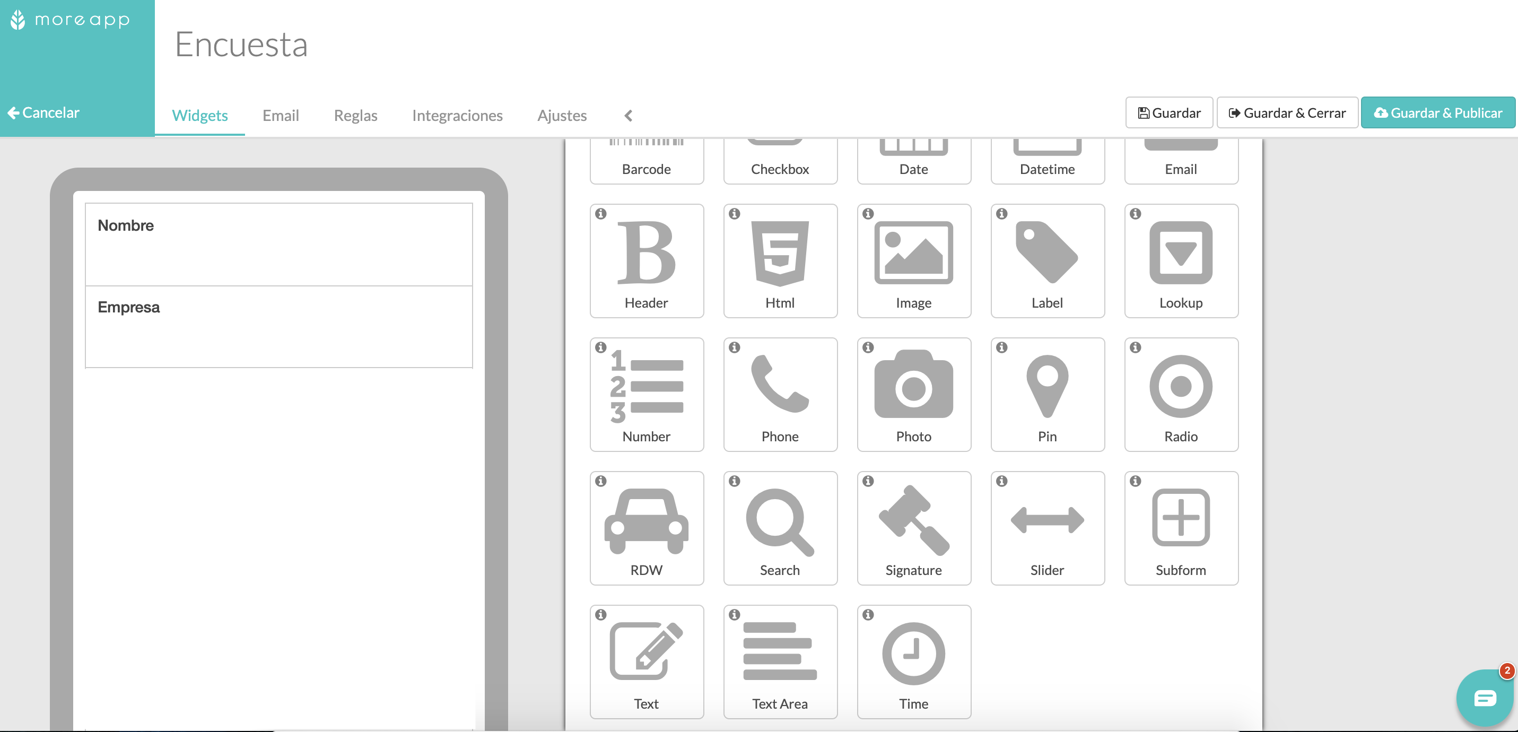Show info for the Slider widget
Viewport: 1518px width, 732px height.
click(x=1002, y=482)
